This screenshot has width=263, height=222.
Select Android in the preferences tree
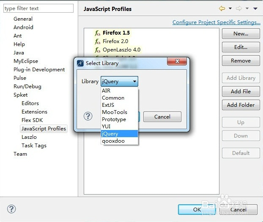point(23,27)
